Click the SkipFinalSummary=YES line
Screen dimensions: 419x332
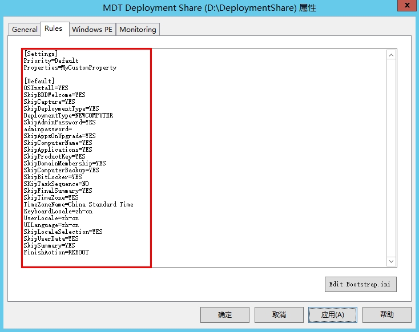tap(58, 191)
